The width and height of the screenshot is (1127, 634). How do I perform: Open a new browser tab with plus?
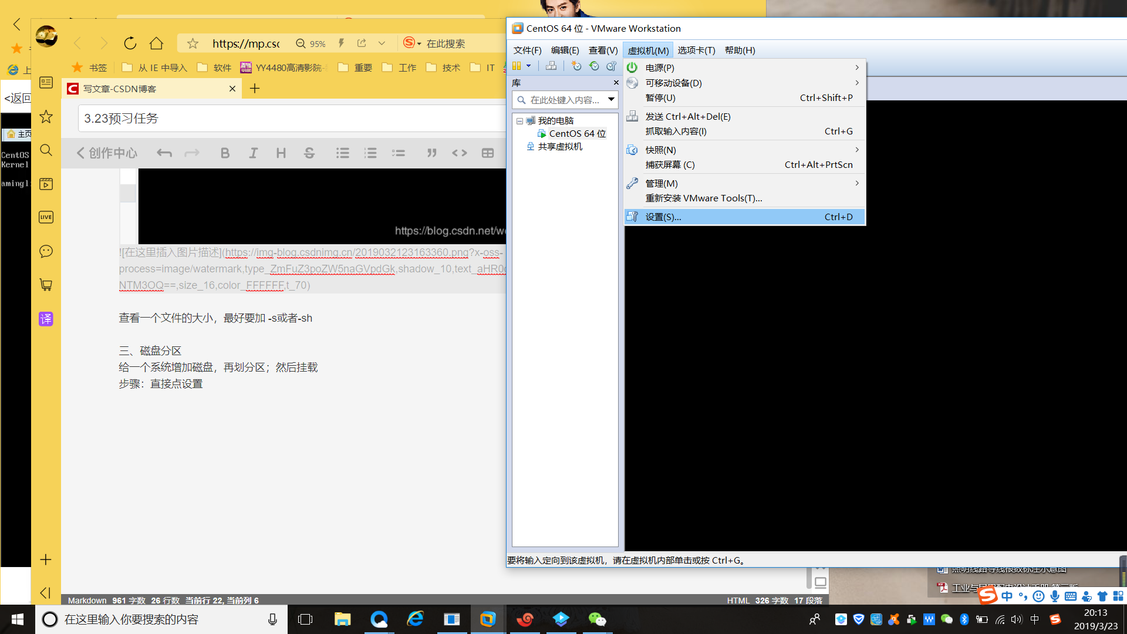pyautogui.click(x=254, y=89)
